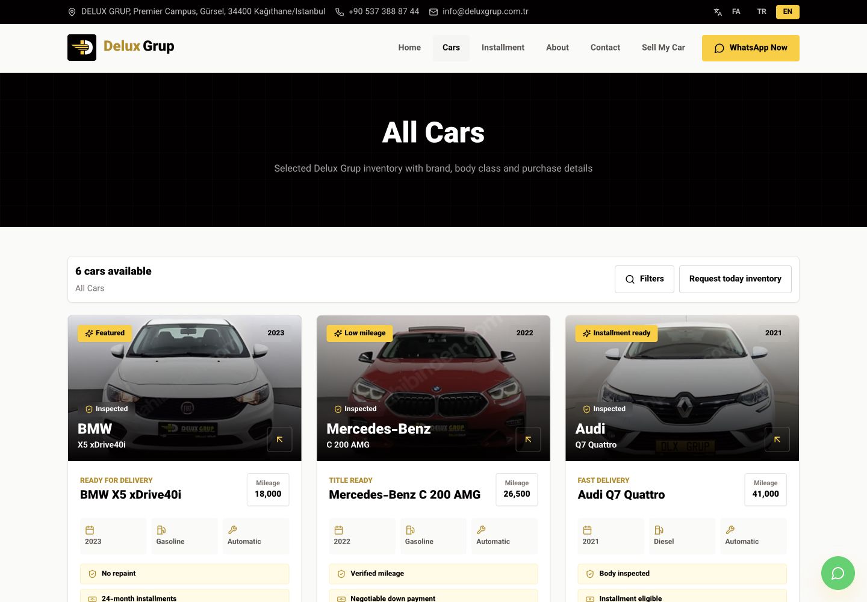The height and width of the screenshot is (602, 867).
Task: Select the Cars nav item
Action: coord(451,48)
